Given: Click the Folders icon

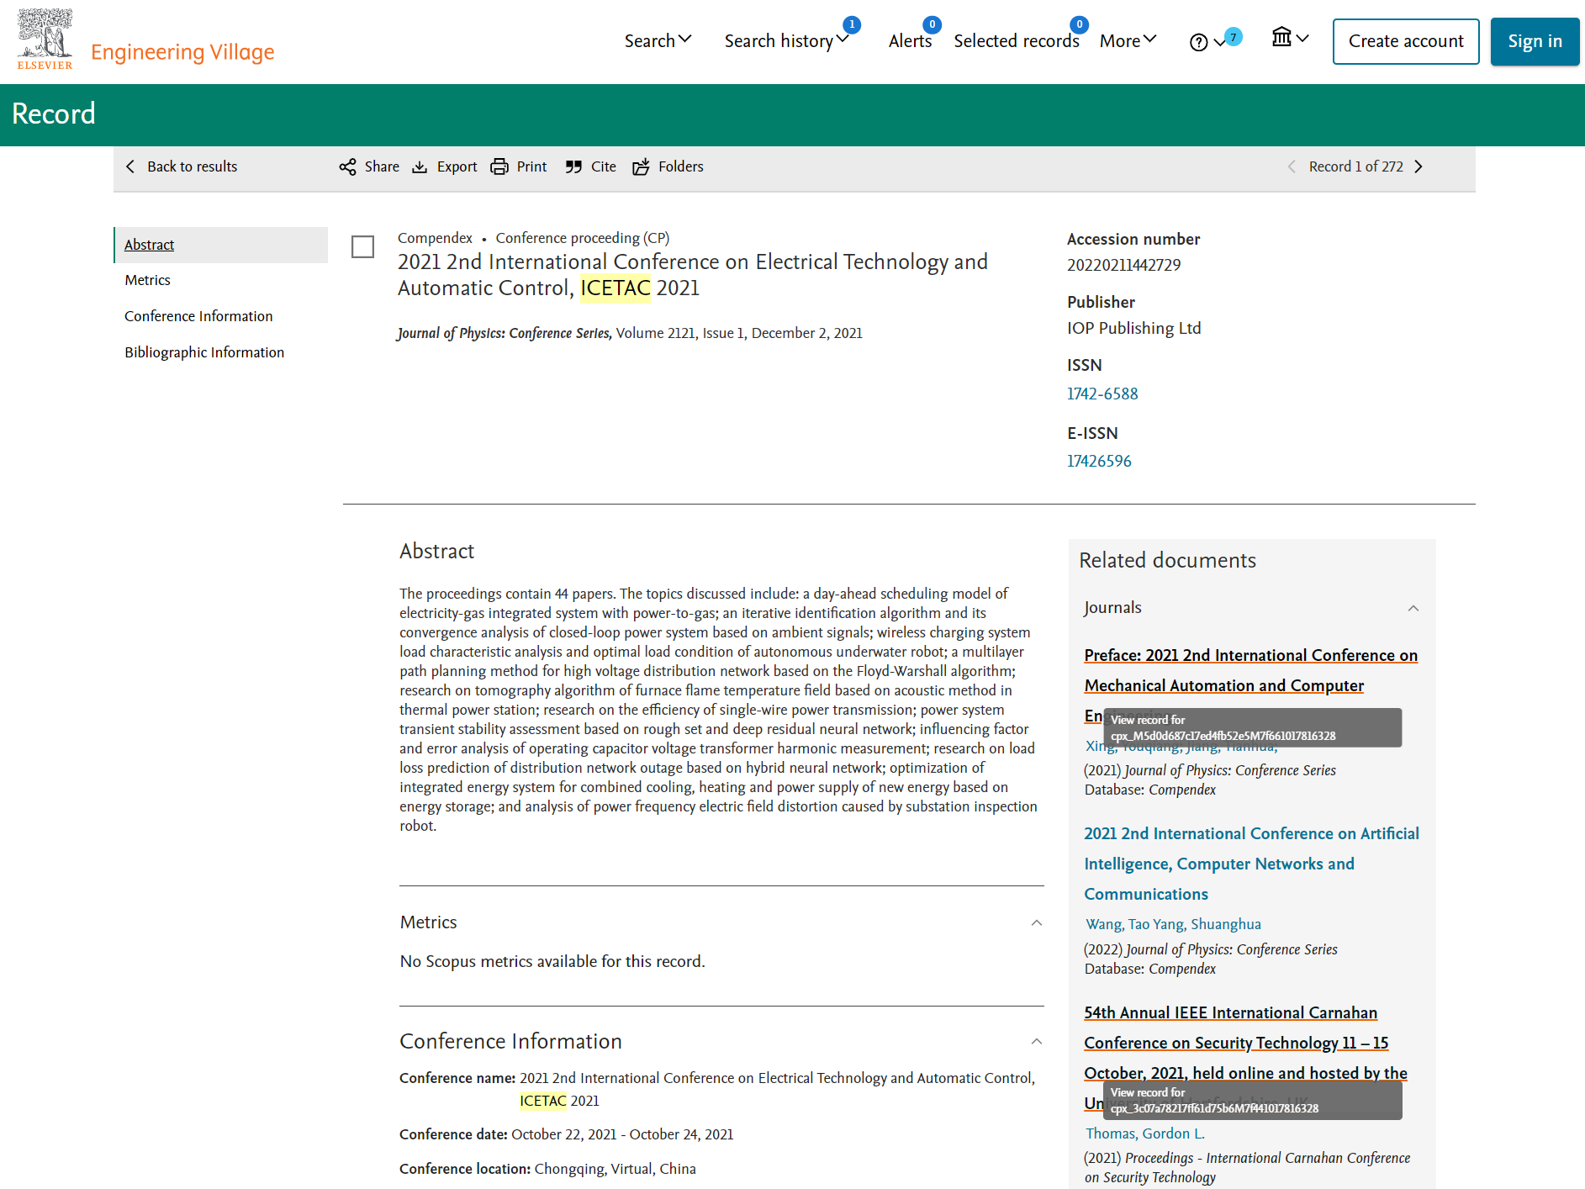Looking at the screenshot, I should tap(641, 166).
